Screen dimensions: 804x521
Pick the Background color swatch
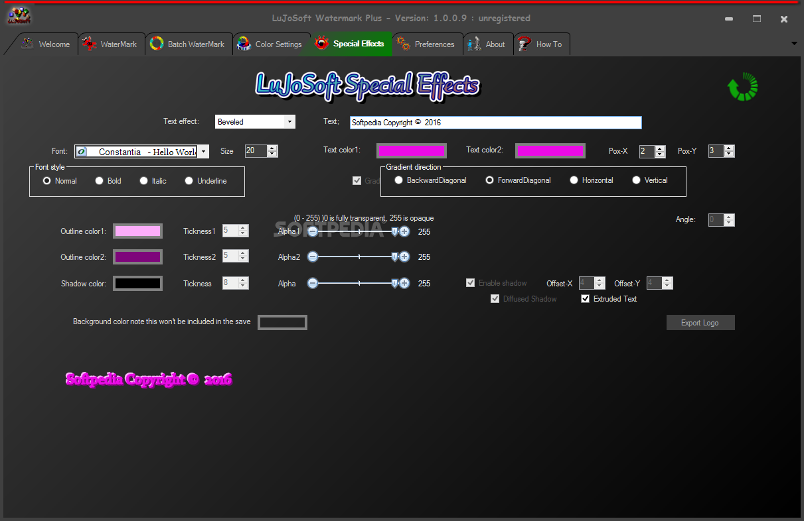click(x=282, y=322)
